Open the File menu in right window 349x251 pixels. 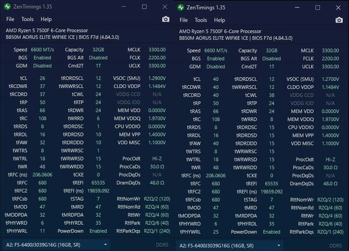pos(184,20)
